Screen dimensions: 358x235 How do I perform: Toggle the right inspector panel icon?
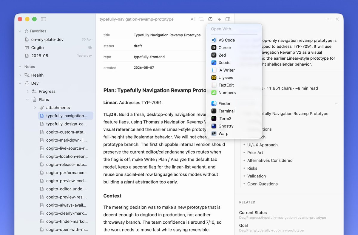coord(228,19)
